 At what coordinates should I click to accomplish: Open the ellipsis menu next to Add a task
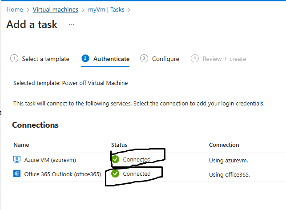(x=72, y=24)
